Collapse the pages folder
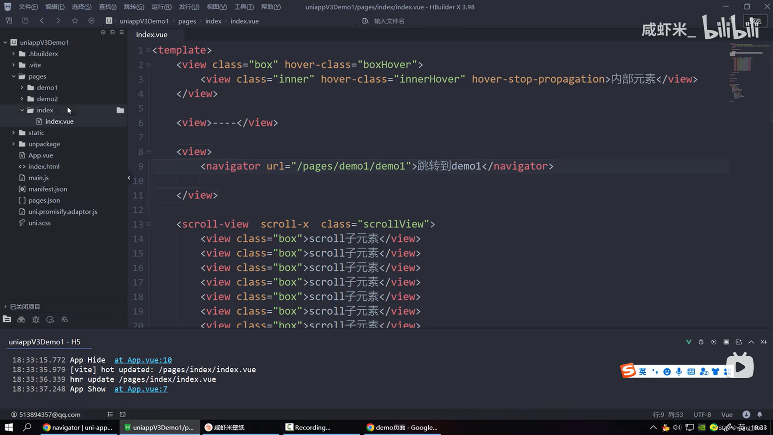Viewport: 773px width, 435px height. [x=13, y=76]
